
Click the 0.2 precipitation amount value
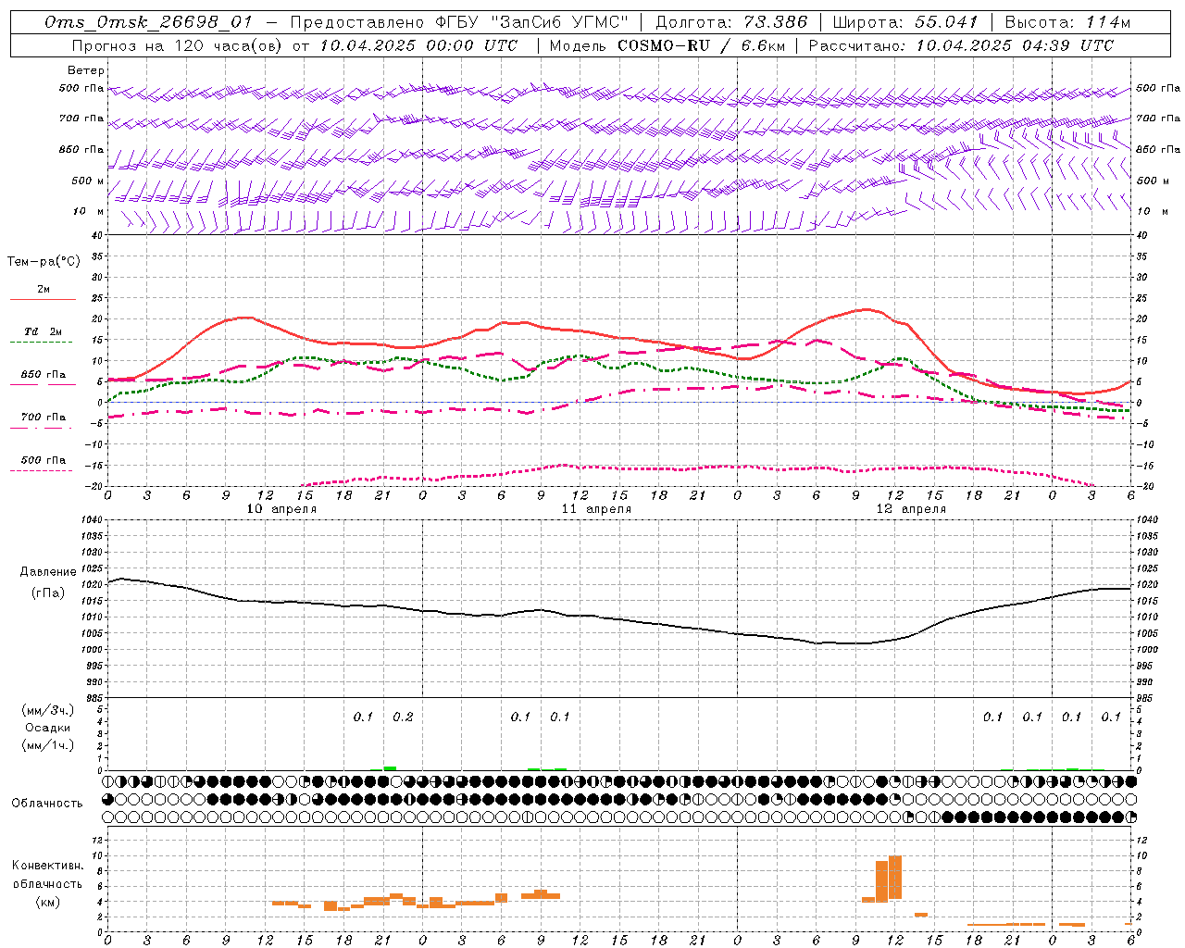pos(403,717)
